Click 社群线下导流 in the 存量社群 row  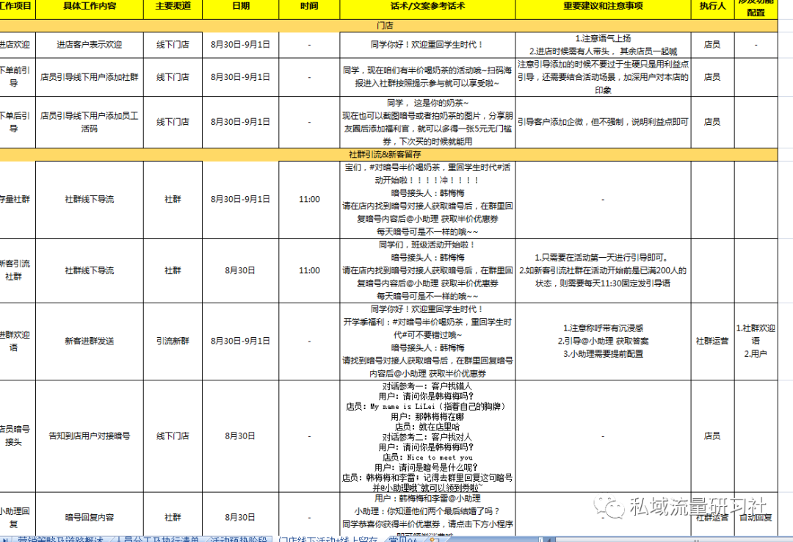(x=90, y=200)
